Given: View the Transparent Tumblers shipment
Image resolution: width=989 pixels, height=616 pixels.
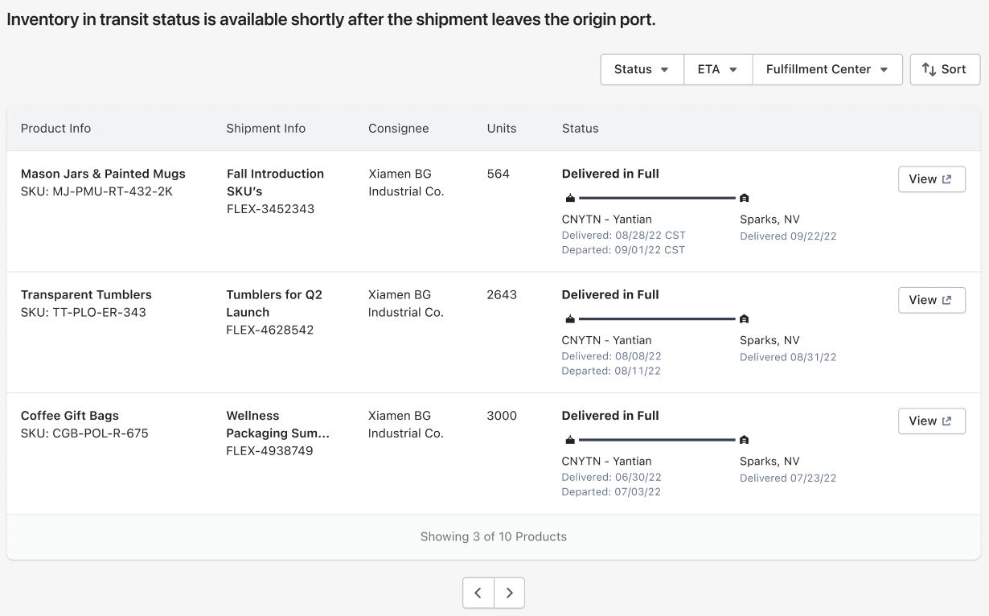Looking at the screenshot, I should 931,300.
